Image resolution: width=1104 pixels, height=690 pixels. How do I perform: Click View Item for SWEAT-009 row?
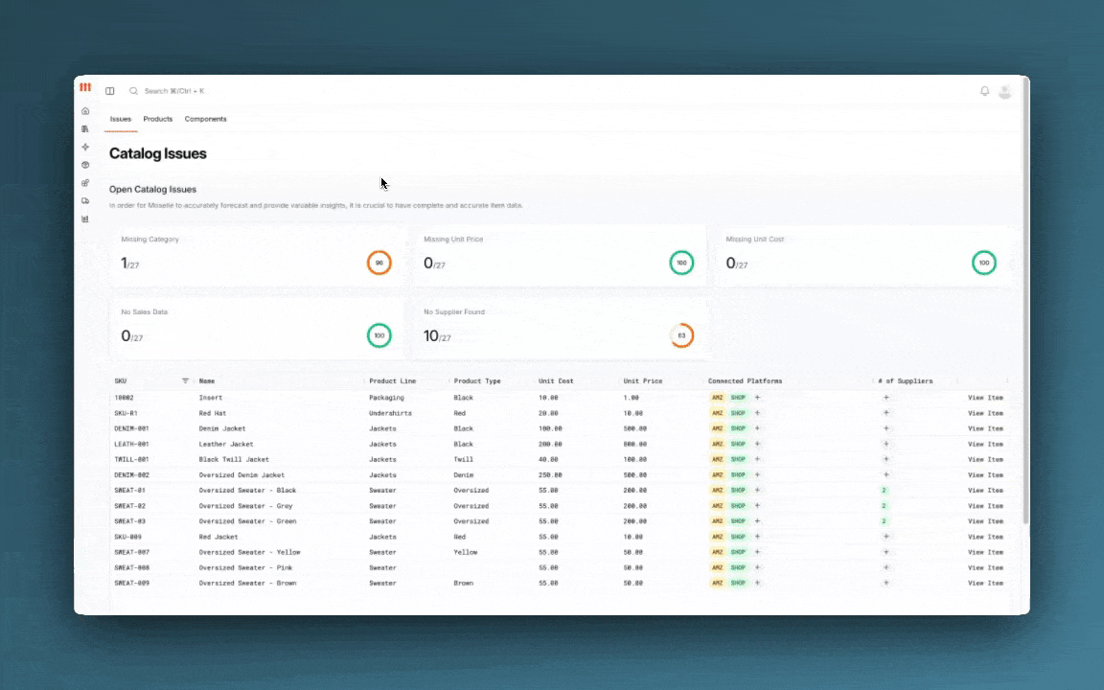(x=985, y=583)
